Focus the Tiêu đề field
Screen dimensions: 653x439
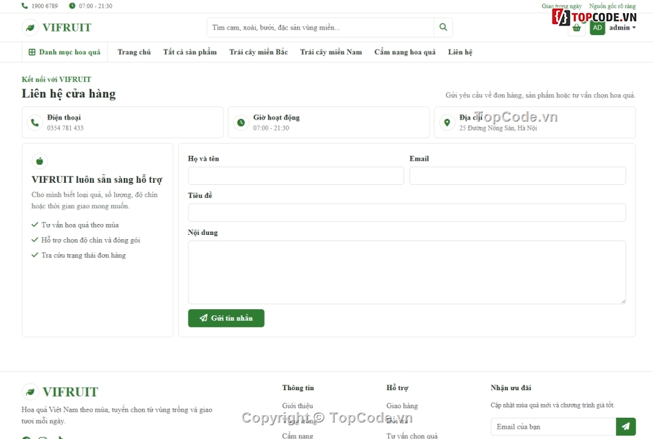point(407,213)
